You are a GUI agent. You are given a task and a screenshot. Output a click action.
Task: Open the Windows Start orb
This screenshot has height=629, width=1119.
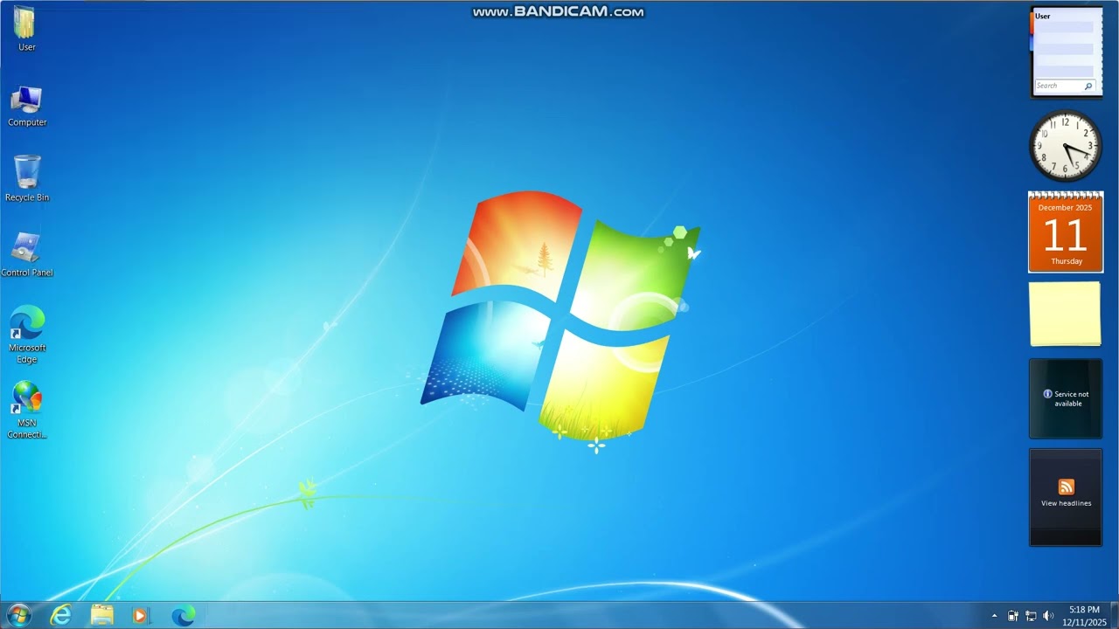18,615
